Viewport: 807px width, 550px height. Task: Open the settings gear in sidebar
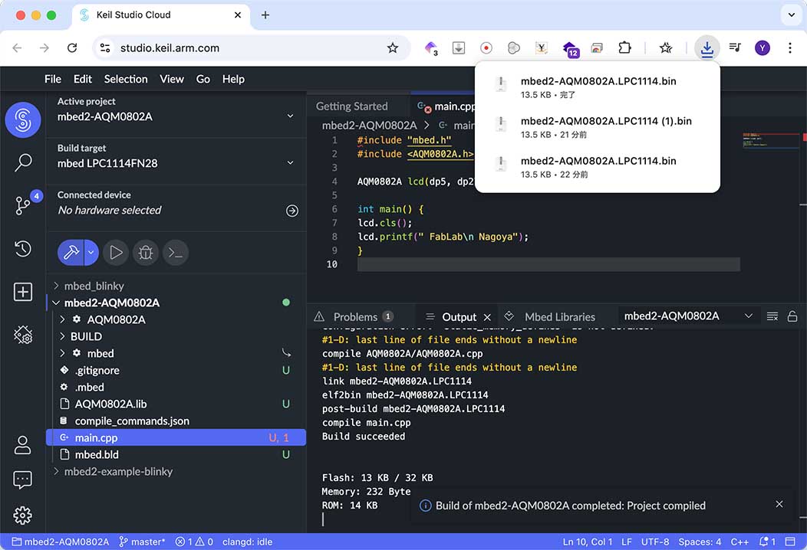coord(23,515)
